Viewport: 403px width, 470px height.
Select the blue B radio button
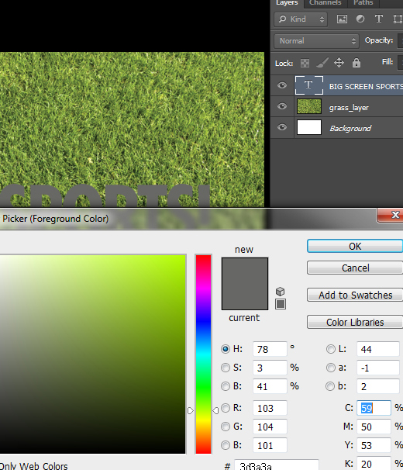click(x=226, y=445)
